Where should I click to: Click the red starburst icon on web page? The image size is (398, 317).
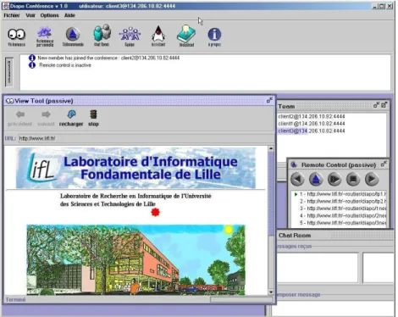click(155, 212)
